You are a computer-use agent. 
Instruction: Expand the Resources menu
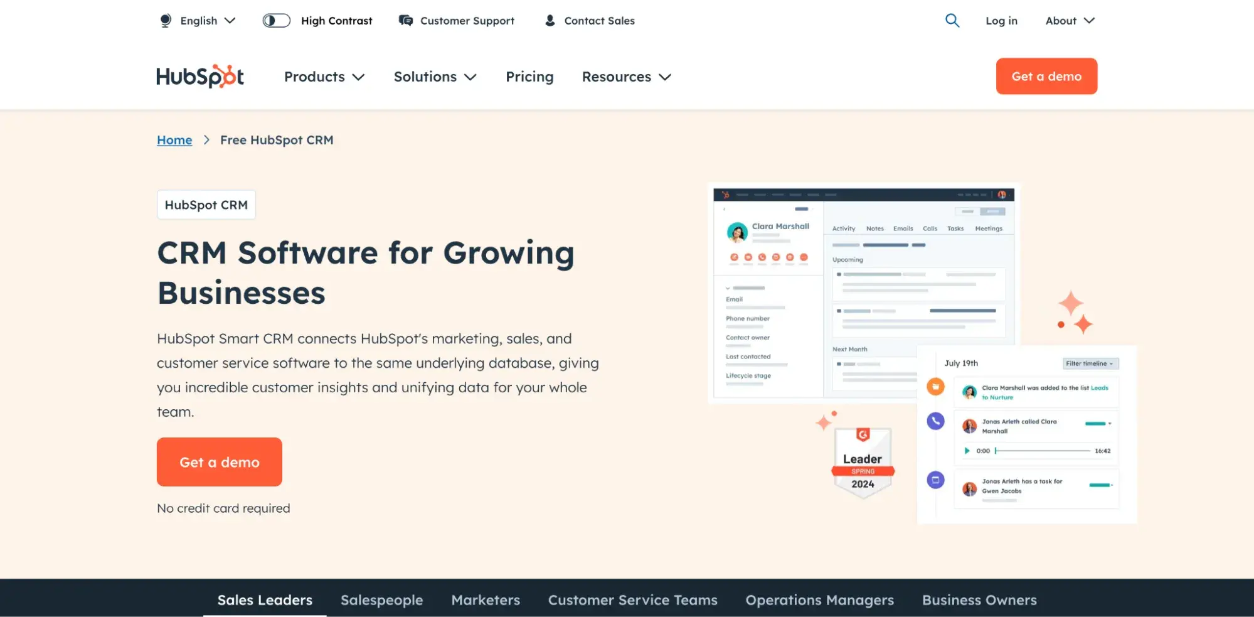(x=627, y=77)
